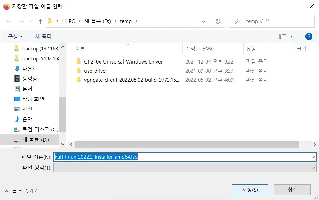The image size is (319, 200).
Task: Close the save dialog window
Action: coord(312,6)
